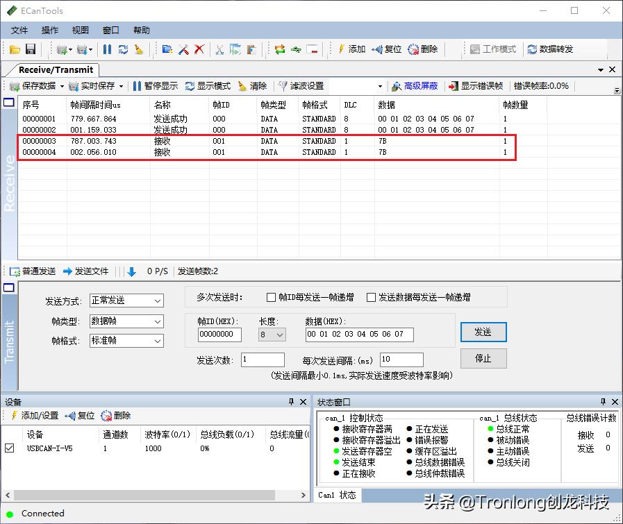Click inside the 数据(HEX) input field
Screen dimensions: 623x524
[359, 335]
